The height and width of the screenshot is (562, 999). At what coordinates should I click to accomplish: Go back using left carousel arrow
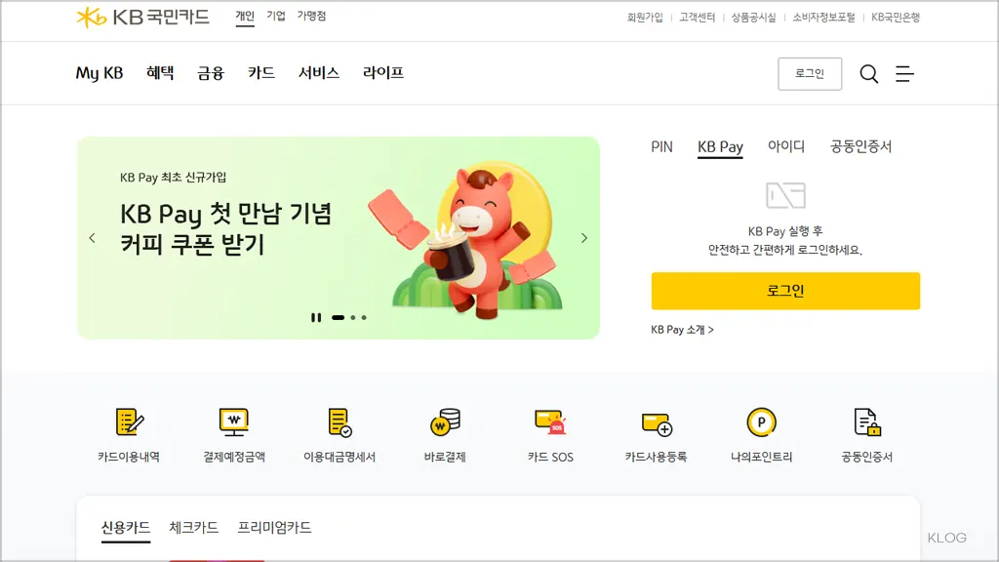pos(93,237)
